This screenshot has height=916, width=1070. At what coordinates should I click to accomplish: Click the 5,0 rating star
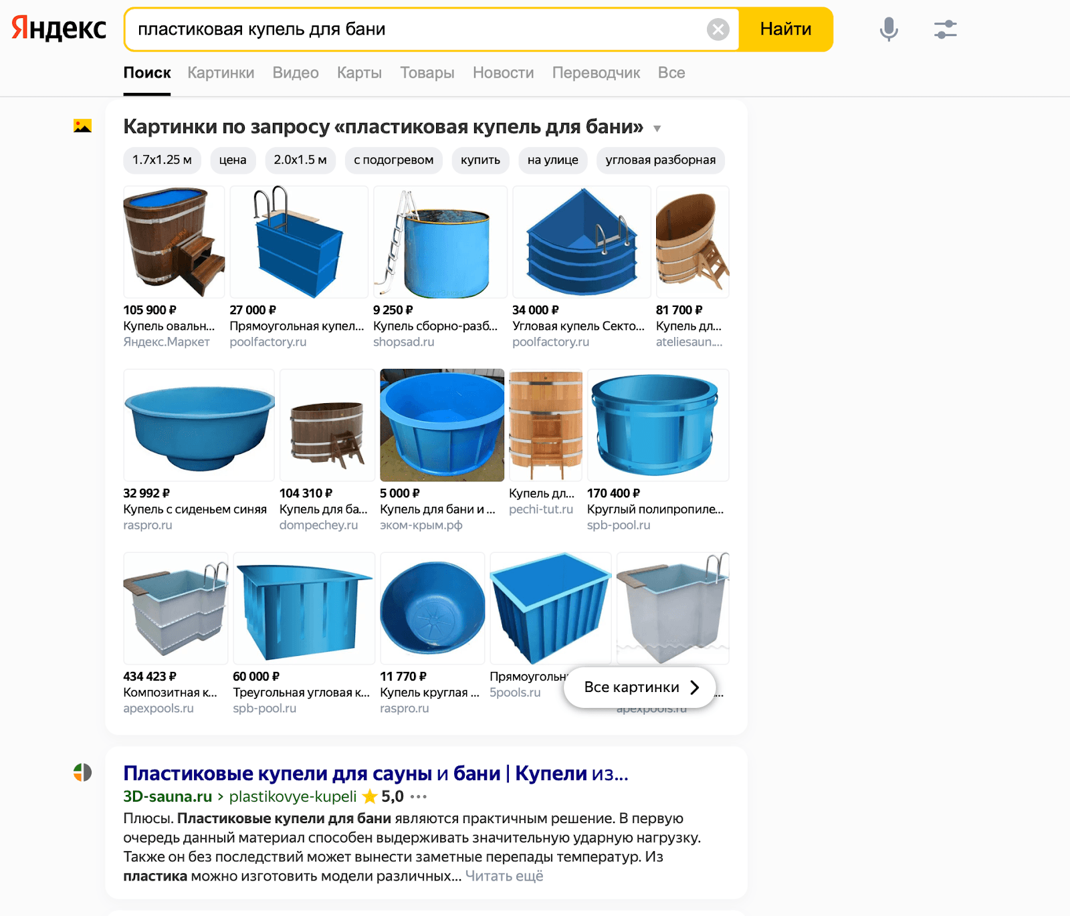click(369, 796)
